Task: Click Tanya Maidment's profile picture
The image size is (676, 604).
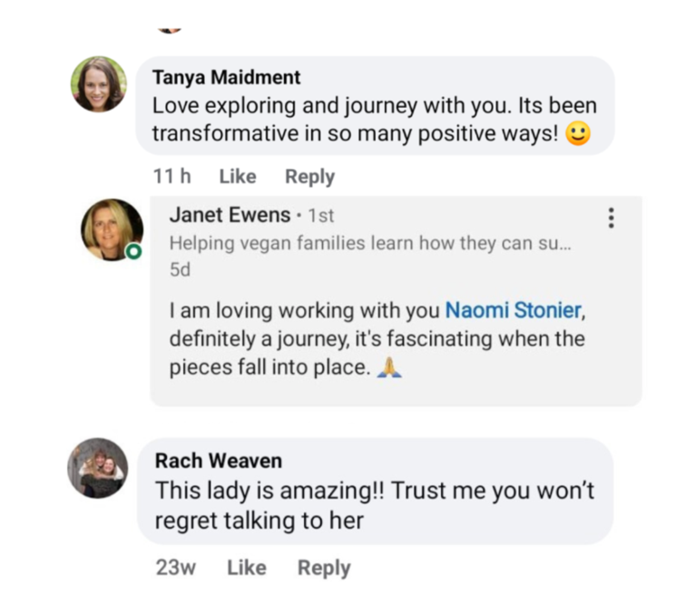Action: pos(99,84)
